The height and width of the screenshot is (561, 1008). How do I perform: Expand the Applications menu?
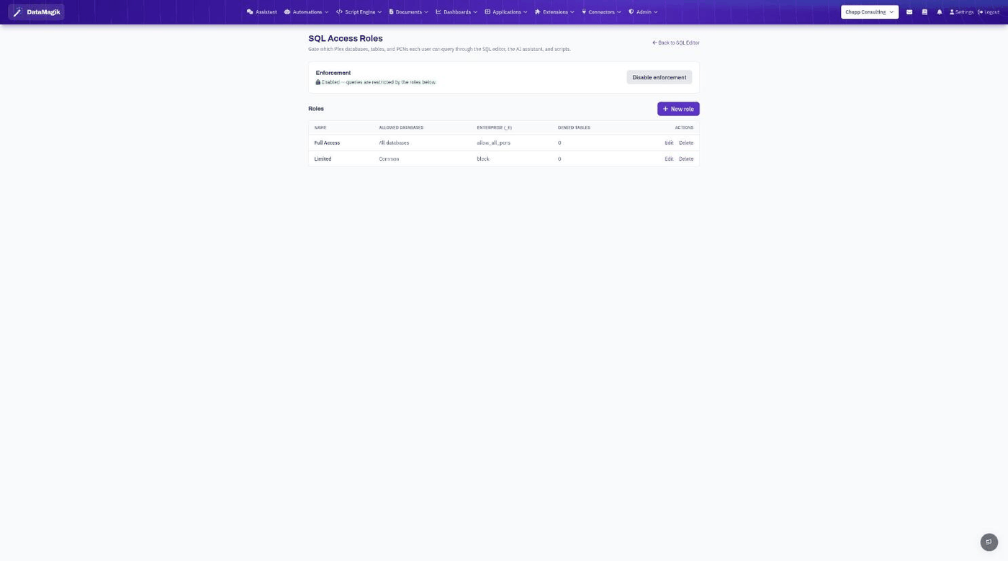[506, 12]
